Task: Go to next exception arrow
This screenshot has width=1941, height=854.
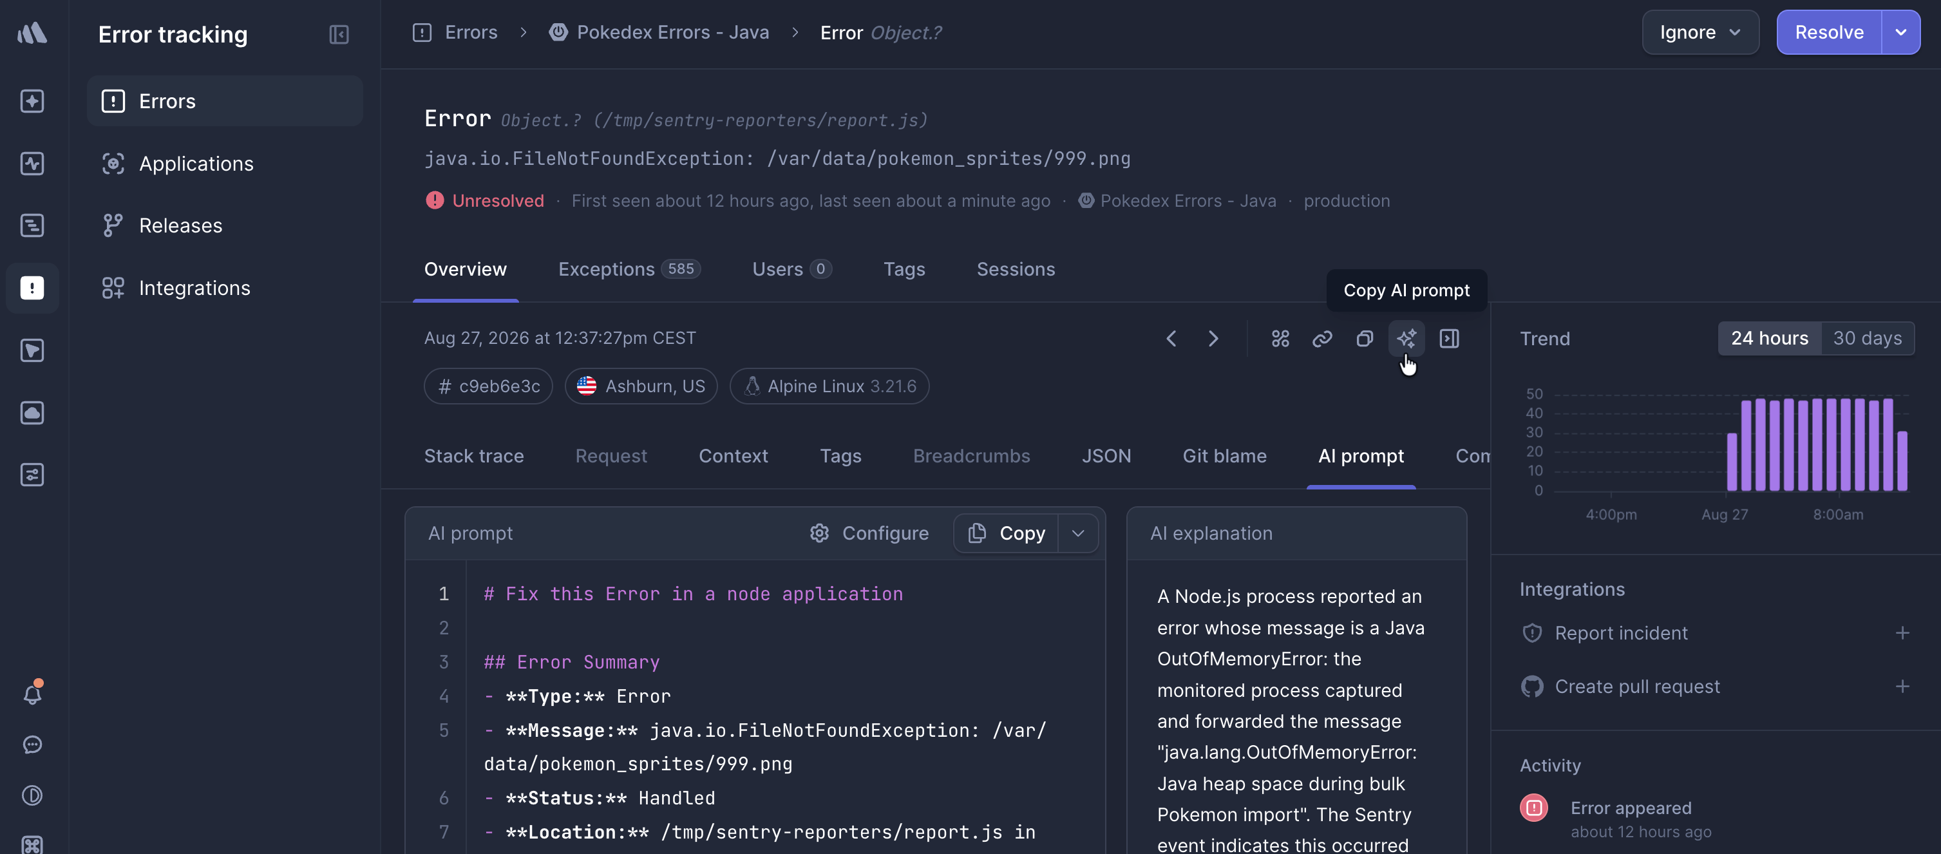Action: click(1213, 338)
